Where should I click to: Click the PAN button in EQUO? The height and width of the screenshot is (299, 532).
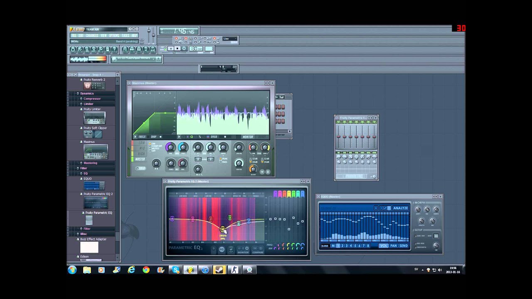click(x=394, y=246)
